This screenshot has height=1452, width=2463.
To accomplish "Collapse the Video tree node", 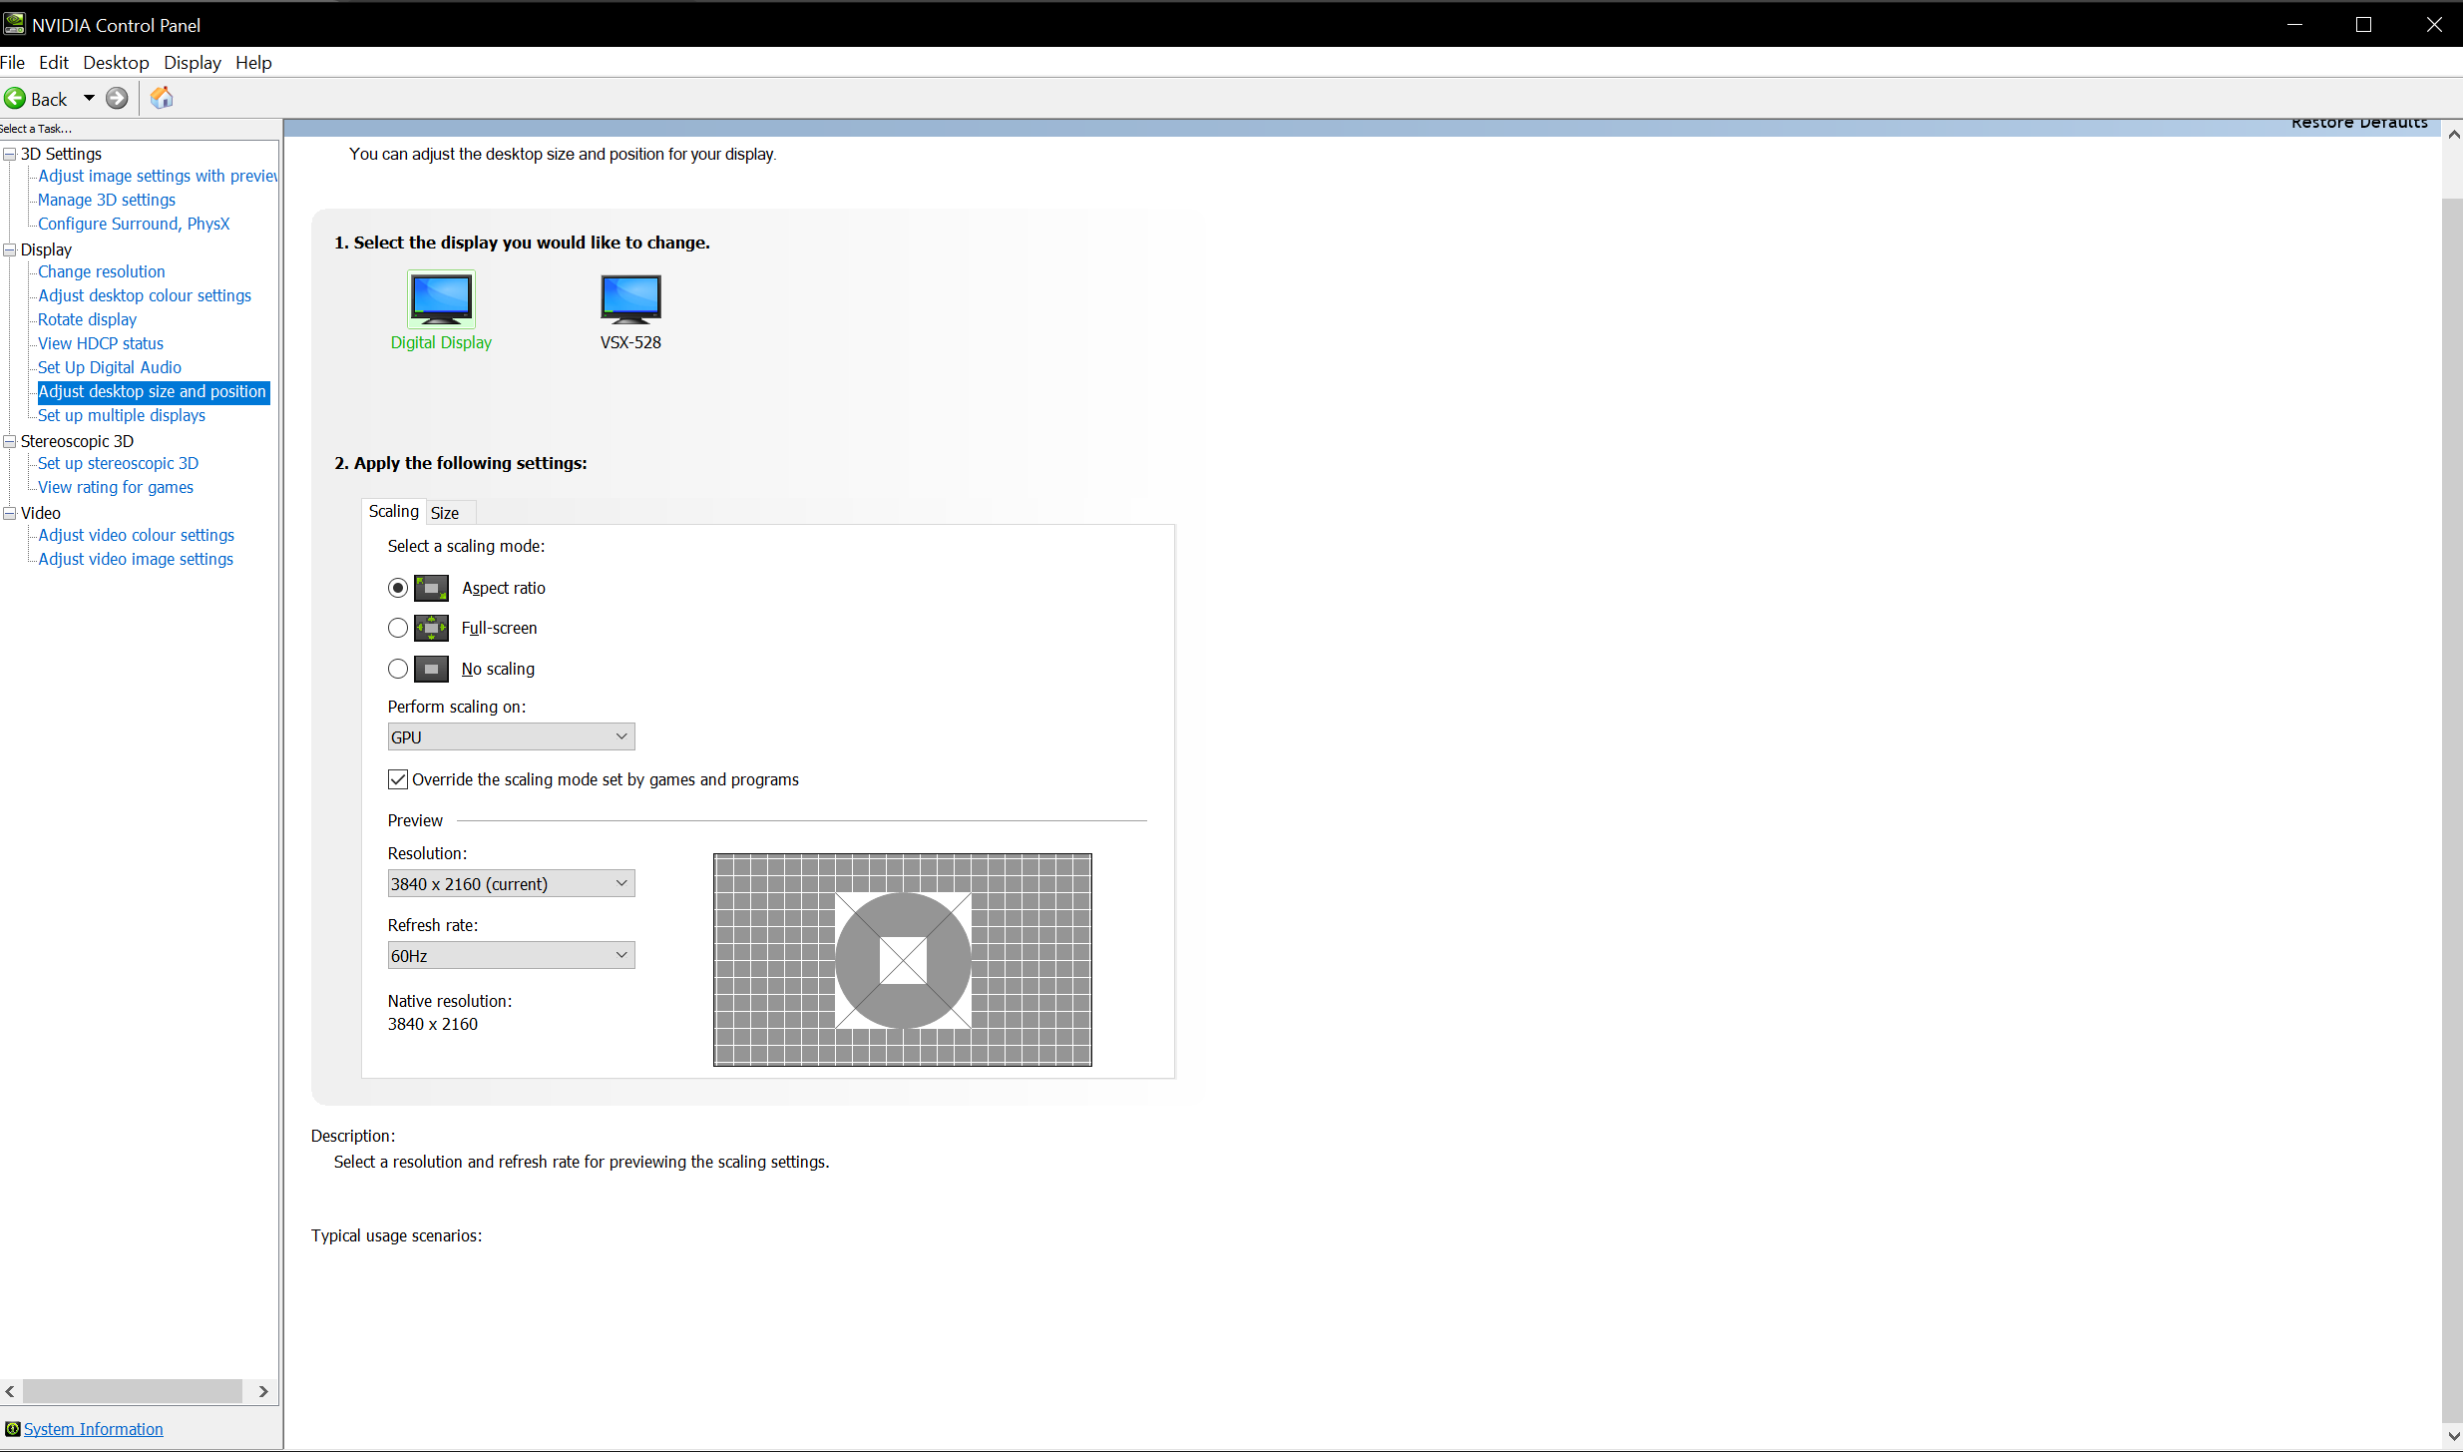I will pyautogui.click(x=10, y=513).
